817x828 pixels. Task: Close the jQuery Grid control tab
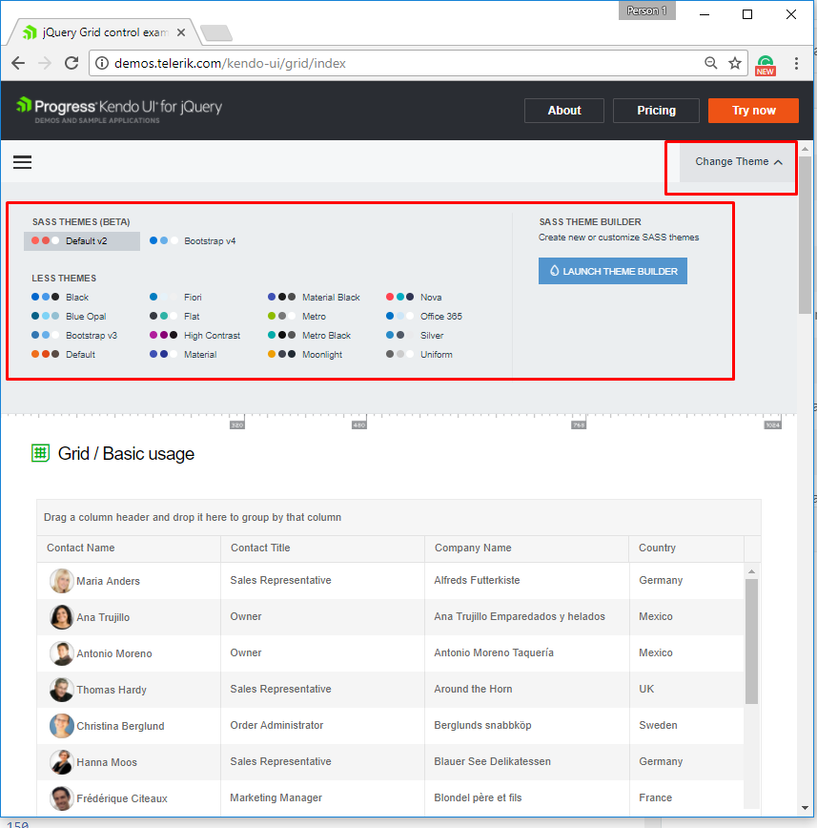(181, 32)
